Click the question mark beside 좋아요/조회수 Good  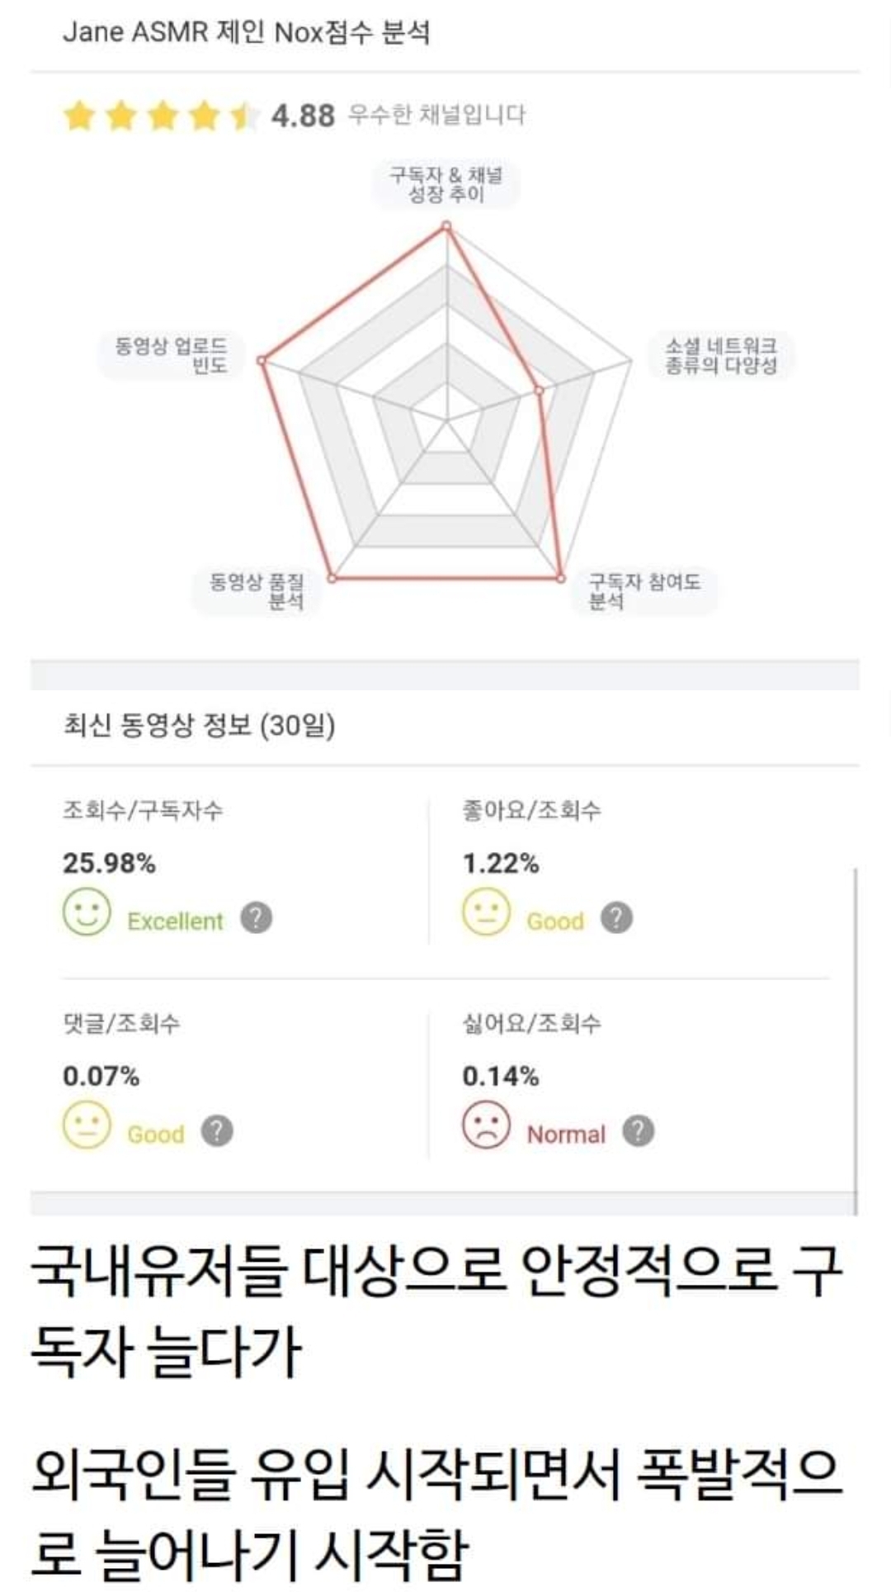point(616,917)
